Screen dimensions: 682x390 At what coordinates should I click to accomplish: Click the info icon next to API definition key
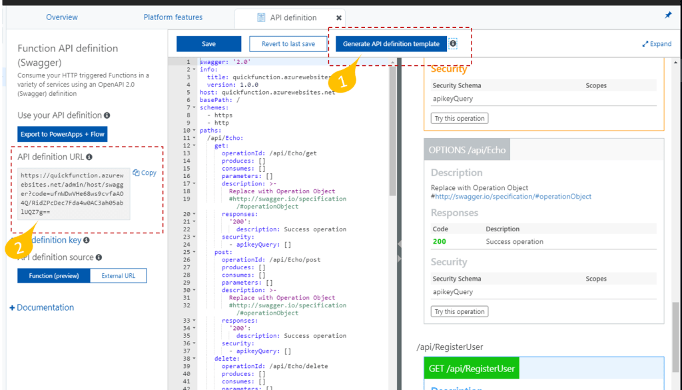click(x=85, y=241)
